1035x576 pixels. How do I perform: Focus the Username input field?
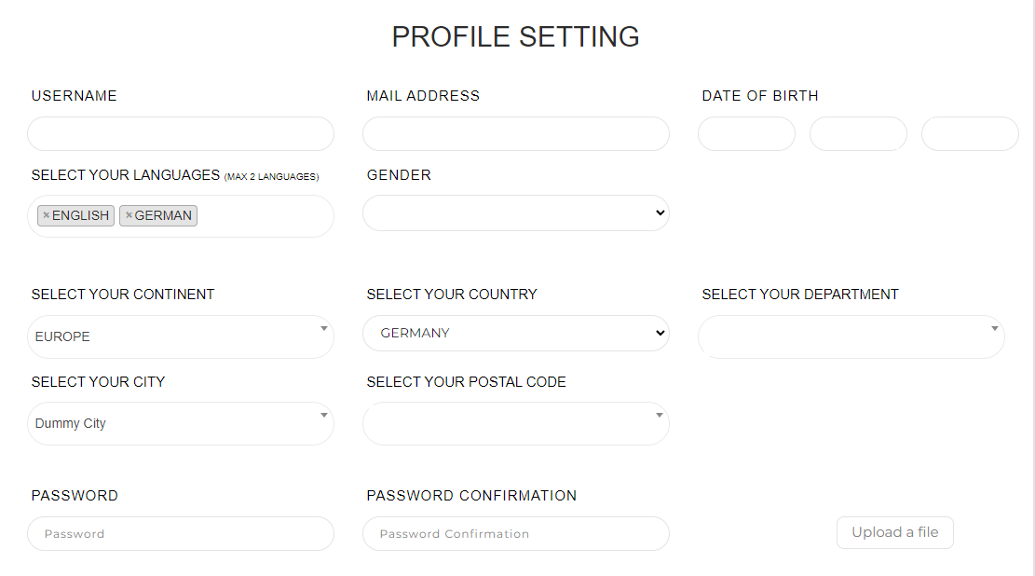tap(181, 134)
